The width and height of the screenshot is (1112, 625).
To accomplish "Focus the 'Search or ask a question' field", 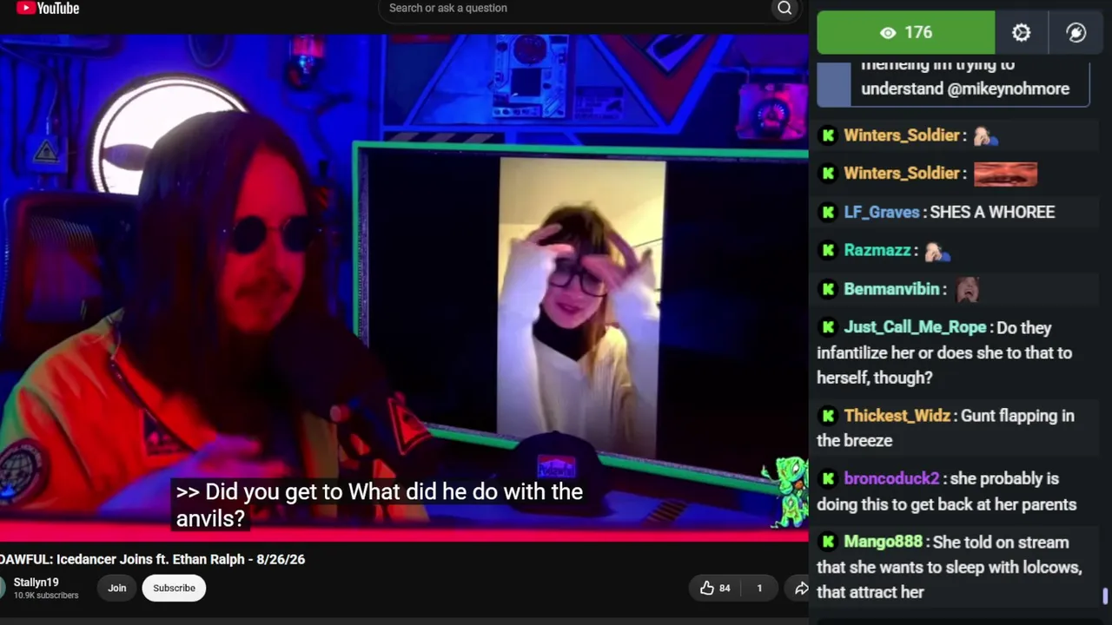I will (577, 9).
